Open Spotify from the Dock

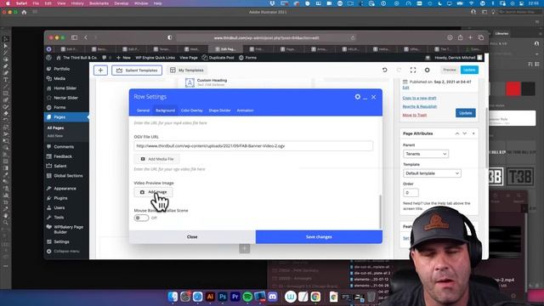[x=247, y=297]
